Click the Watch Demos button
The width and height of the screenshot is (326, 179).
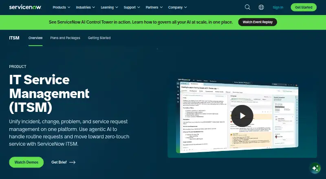point(26,162)
